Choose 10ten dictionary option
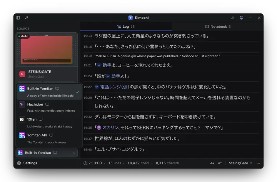 point(49,123)
